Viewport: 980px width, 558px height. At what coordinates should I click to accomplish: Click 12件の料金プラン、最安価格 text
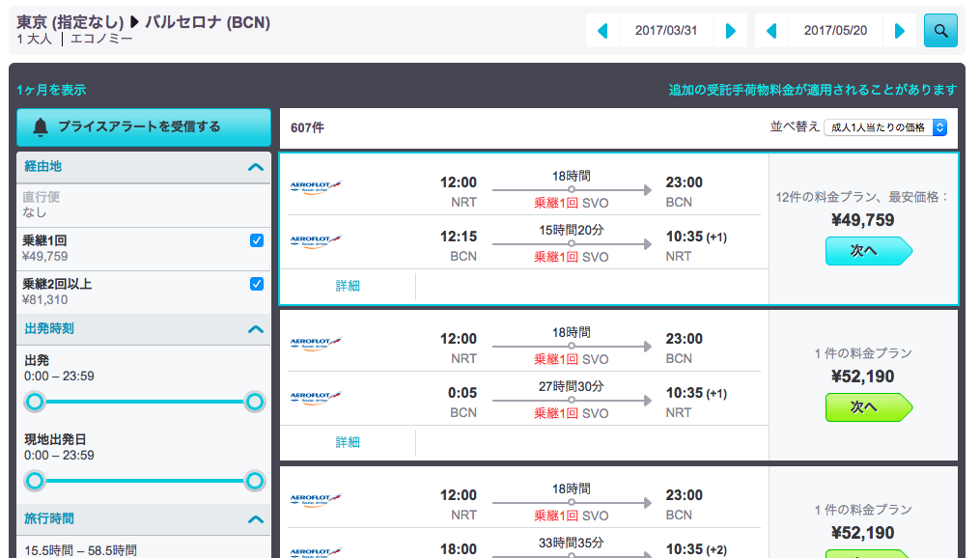862,197
